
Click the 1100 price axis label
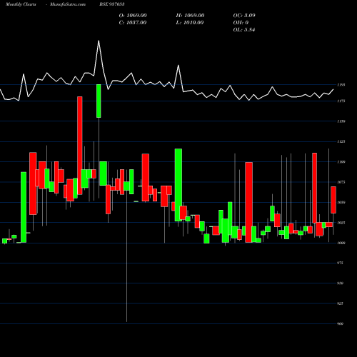341,162
